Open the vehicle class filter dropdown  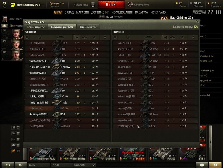pyautogui.click(x=15, y=133)
